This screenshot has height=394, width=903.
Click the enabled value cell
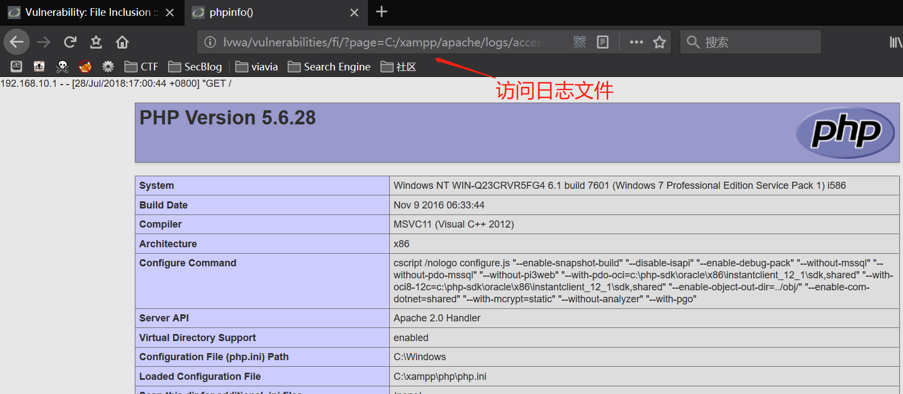[411, 338]
